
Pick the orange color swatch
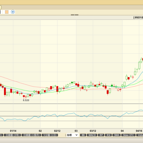[x=7, y=12]
